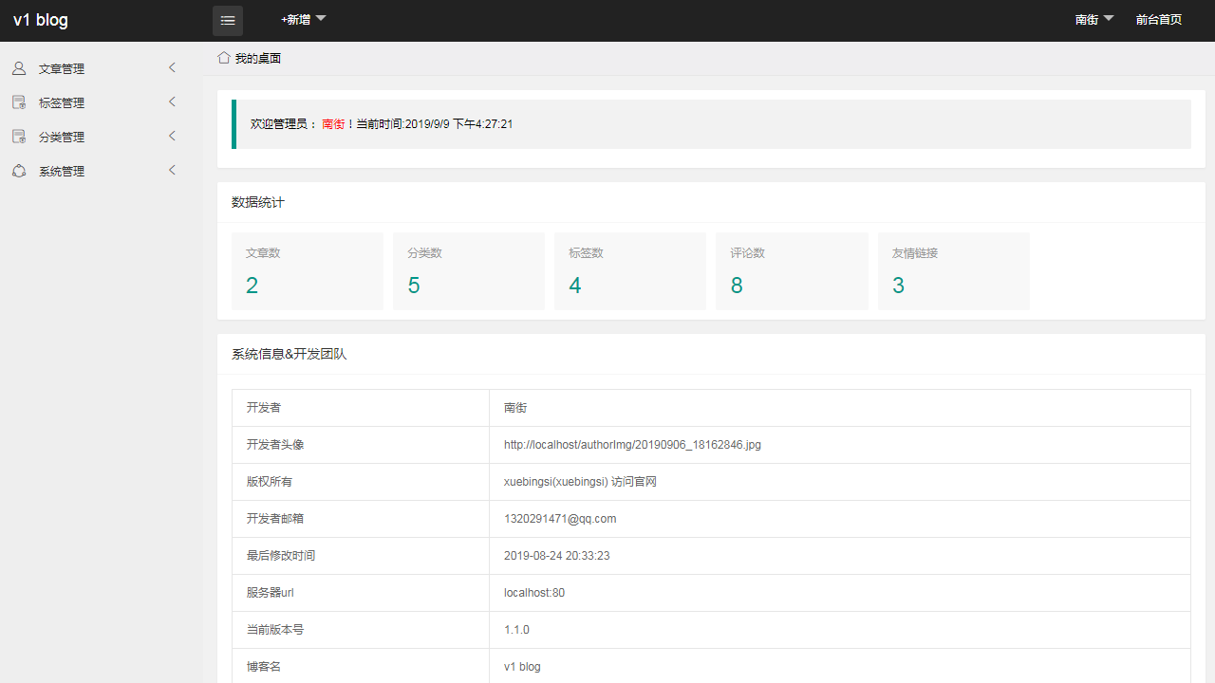The height and width of the screenshot is (683, 1215).
Task: Click the 最后修改时间 row label
Action: pyautogui.click(x=281, y=556)
